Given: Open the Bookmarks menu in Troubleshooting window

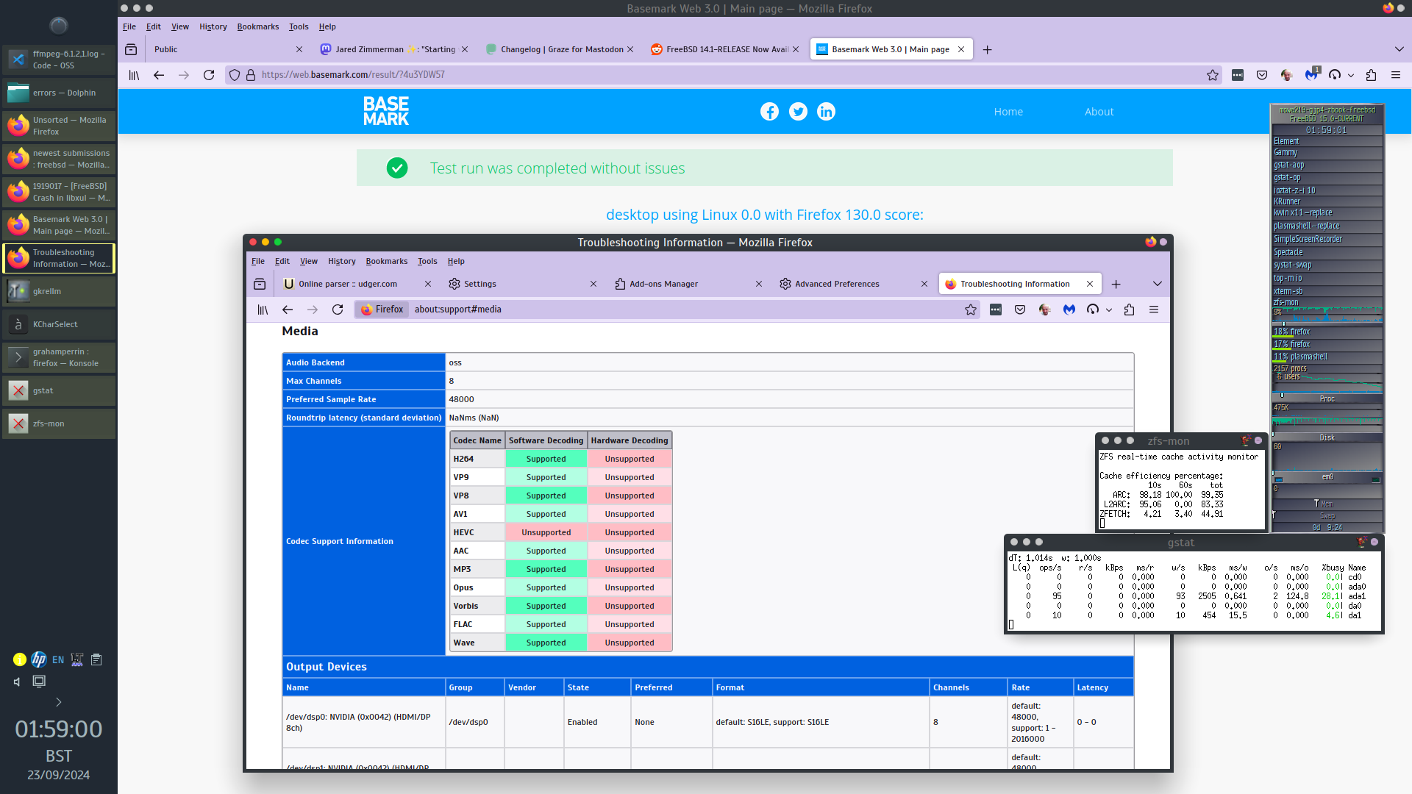Looking at the screenshot, I should pos(386,261).
